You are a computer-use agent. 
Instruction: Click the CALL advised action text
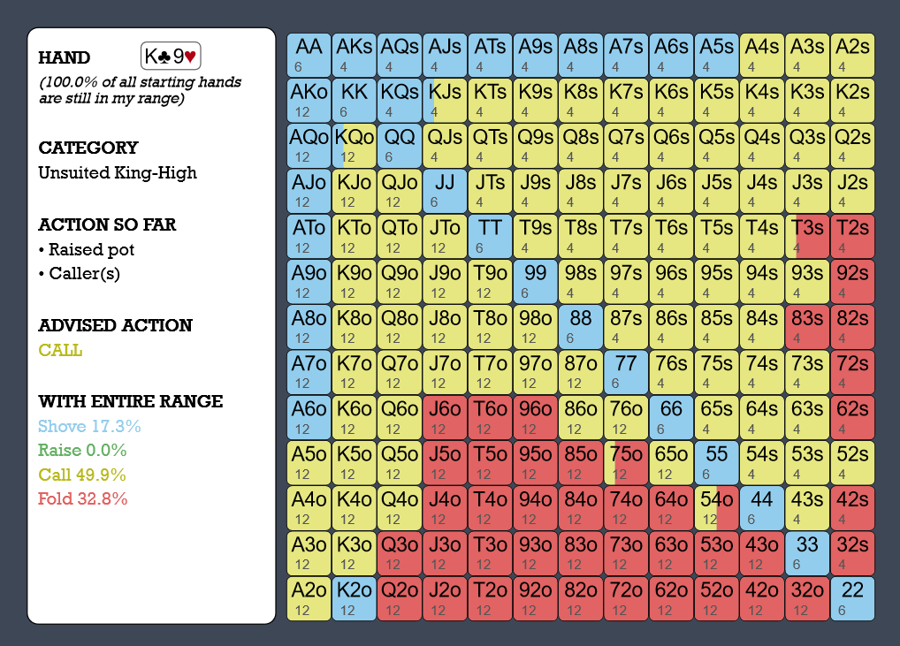[x=60, y=350]
